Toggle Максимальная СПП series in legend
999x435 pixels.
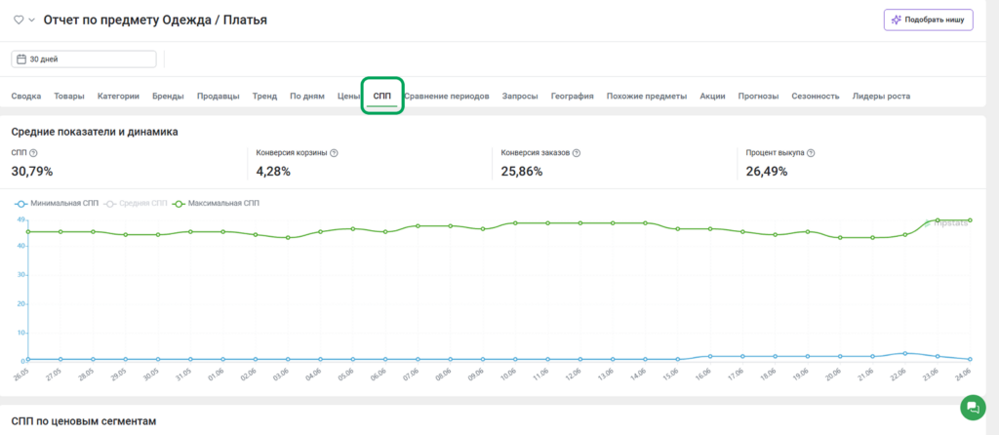(x=216, y=203)
